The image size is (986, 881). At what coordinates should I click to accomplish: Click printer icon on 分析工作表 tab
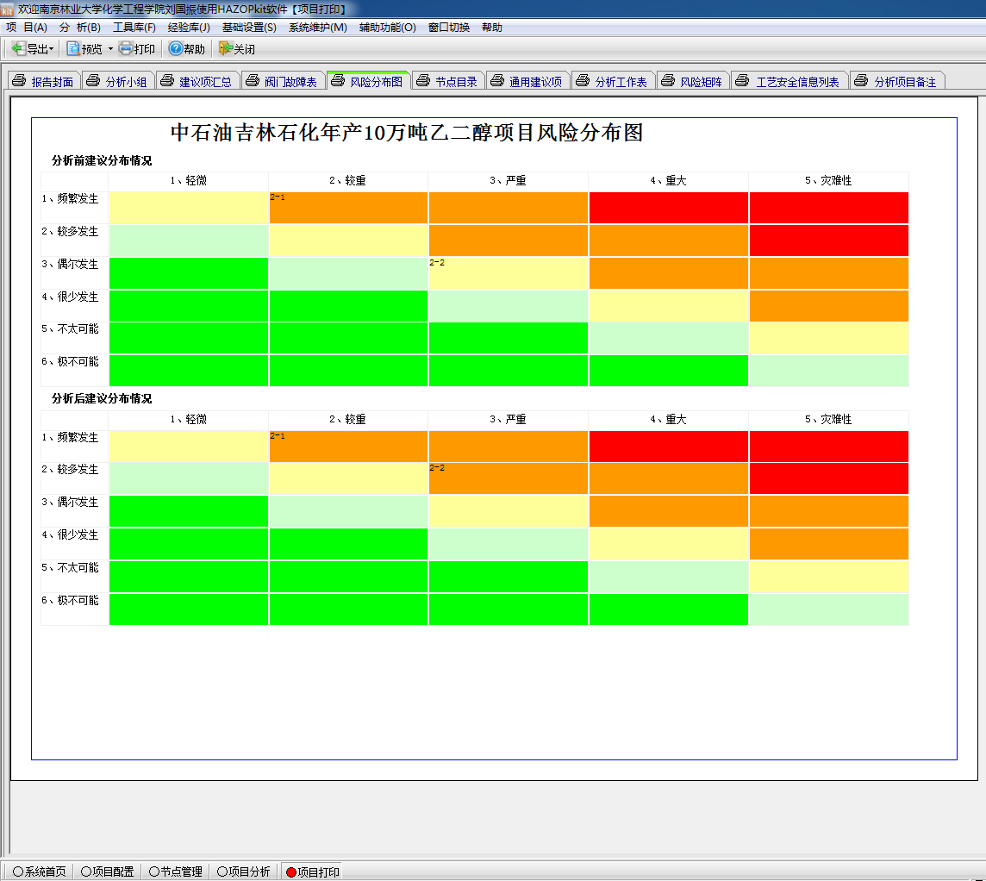click(x=583, y=80)
